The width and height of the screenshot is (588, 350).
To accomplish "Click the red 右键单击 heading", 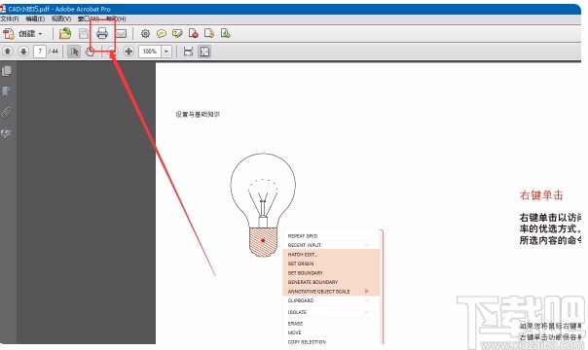I will (541, 195).
